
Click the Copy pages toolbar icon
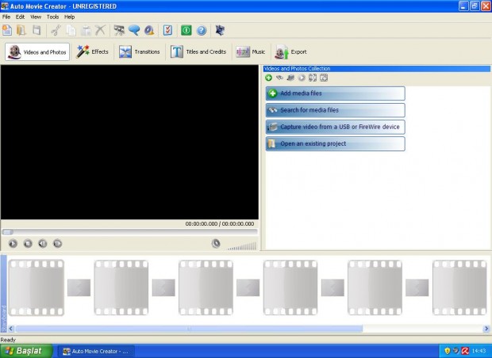[71, 30]
